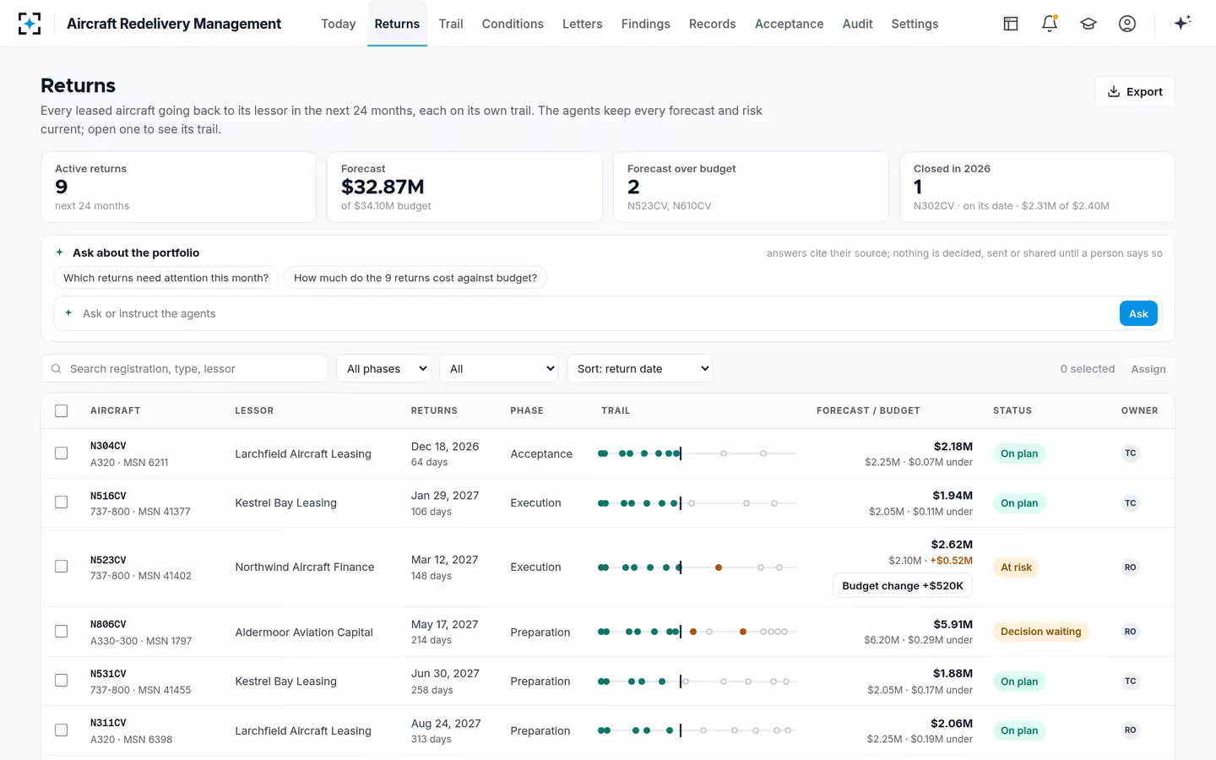Image resolution: width=1216 pixels, height=760 pixels.
Task: Click the RO owner avatar for N311CV
Action: (1131, 730)
